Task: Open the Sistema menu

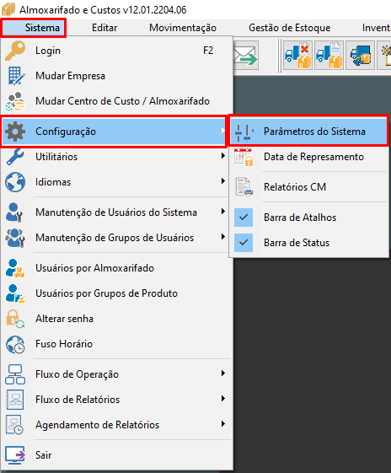Action: pyautogui.click(x=34, y=28)
